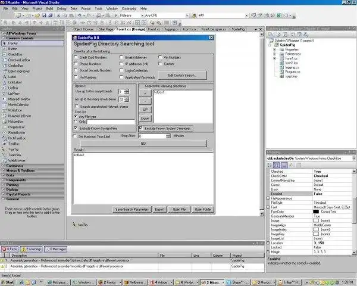
Task: Open the Build menu
Action: (x=49, y=9)
